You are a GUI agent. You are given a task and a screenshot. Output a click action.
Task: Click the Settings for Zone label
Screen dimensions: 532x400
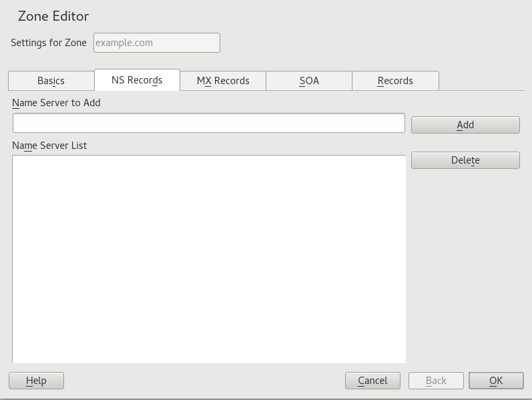(49, 43)
